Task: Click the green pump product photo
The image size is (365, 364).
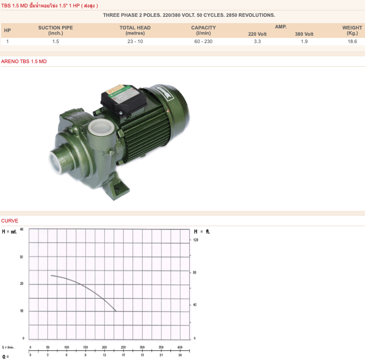Action: [119, 142]
